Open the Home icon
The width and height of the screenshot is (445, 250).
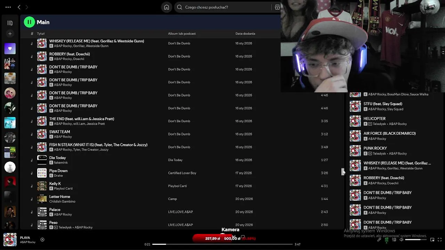[x=167, y=7]
